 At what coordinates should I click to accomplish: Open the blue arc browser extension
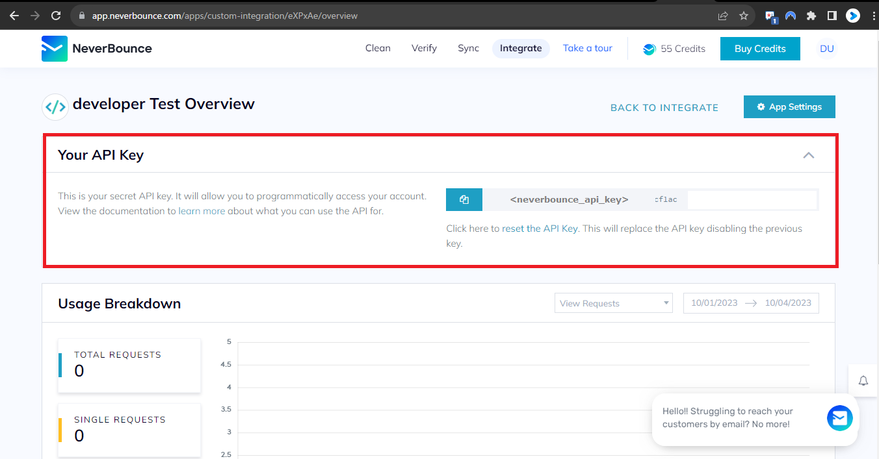point(791,16)
